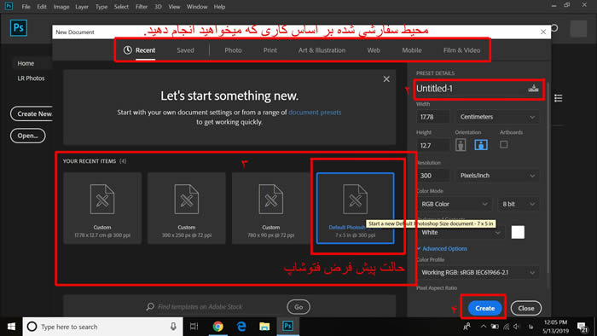Open File Explorer from the taskbar
The width and height of the screenshot is (597, 336).
point(264,327)
